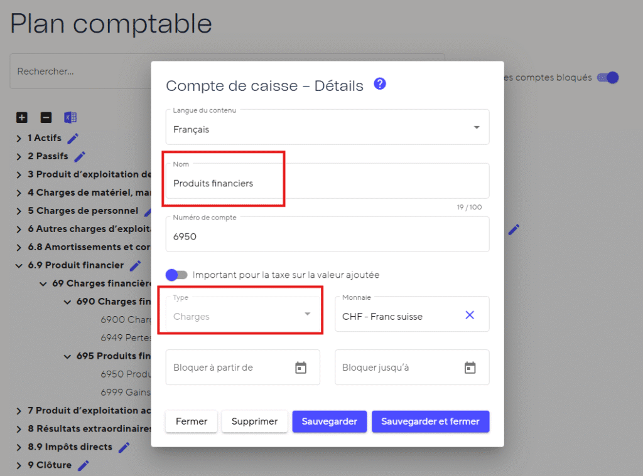
Task: Edit the 1 Actifs category pencil
Action: pyautogui.click(x=73, y=138)
